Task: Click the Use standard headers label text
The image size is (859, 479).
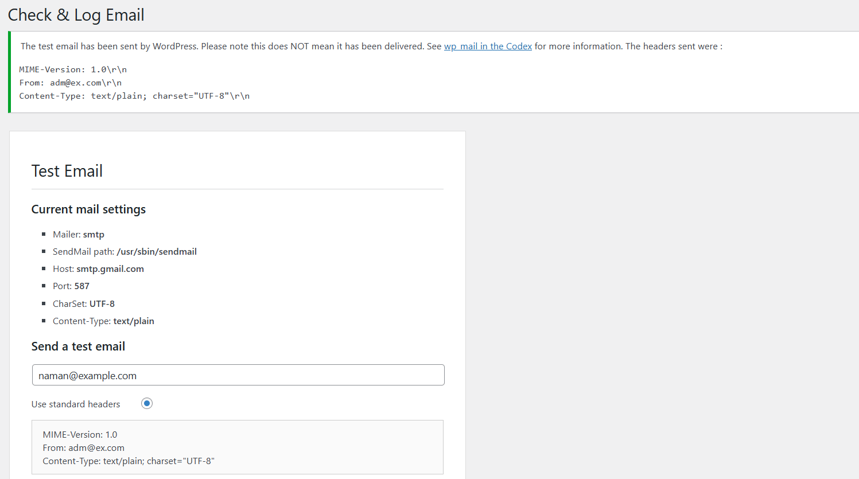Action: point(76,404)
